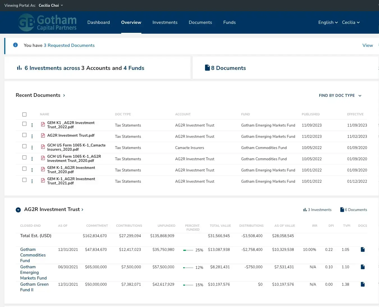Open docs icon for Gotham Commodities Fund row
This screenshot has width=379, height=307.
[x=362, y=249]
